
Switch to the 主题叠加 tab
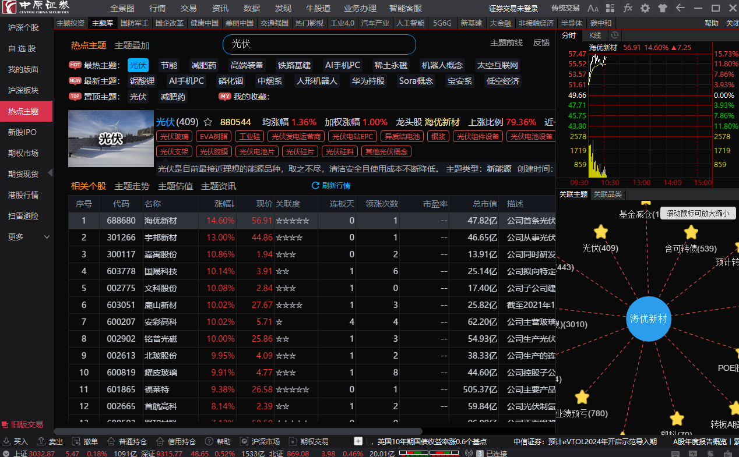pos(132,45)
